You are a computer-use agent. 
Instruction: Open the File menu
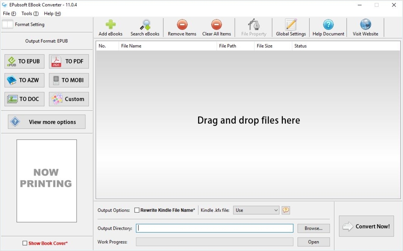(x=9, y=13)
